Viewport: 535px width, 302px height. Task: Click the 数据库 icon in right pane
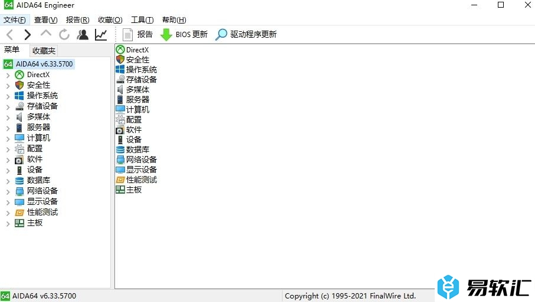(120, 150)
